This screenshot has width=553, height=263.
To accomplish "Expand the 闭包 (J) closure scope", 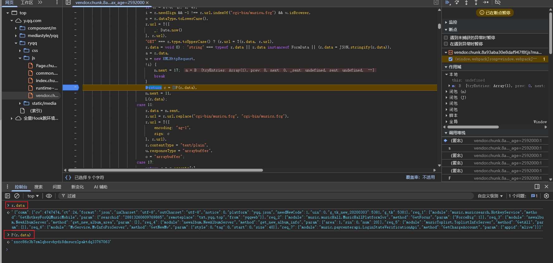I will [x=446, y=98].
